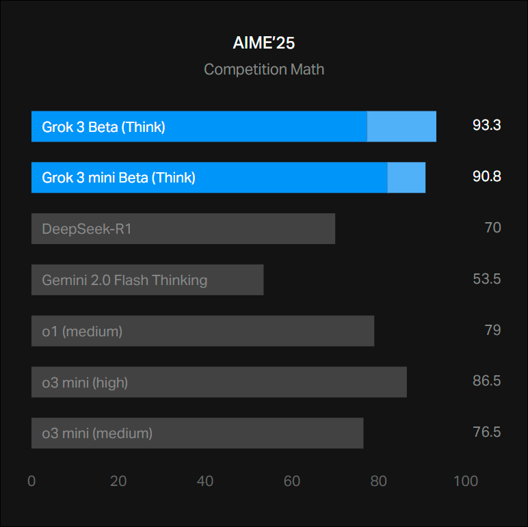Viewport: 528px width, 527px height.
Task: Click the score 70 for DeepSeek-R1
Action: 492,228
